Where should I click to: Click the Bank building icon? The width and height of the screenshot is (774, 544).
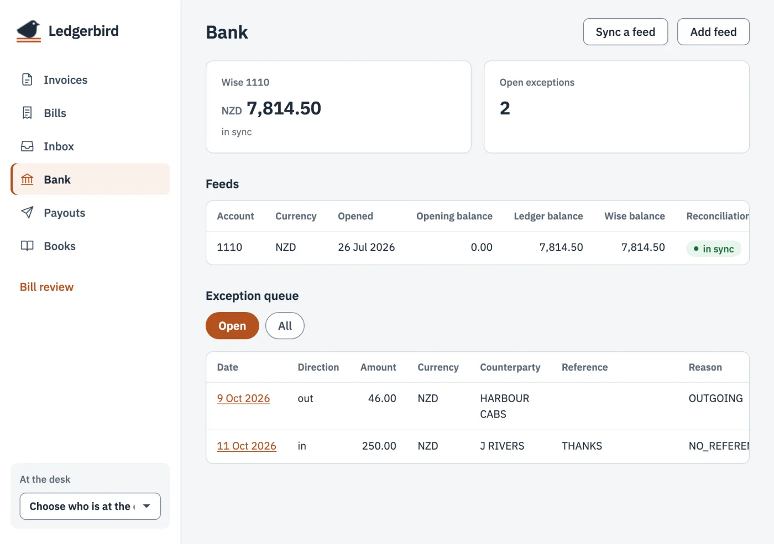point(27,179)
